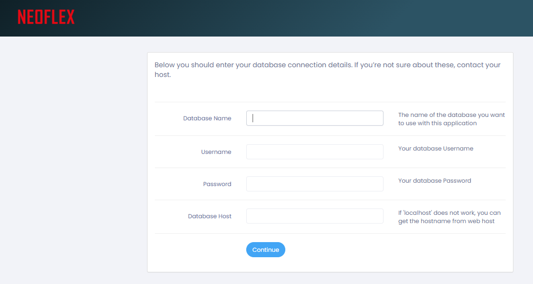Screen dimensions: 533x284
Task: Click the NEOFLEX logo in header
Action: coord(46,17)
